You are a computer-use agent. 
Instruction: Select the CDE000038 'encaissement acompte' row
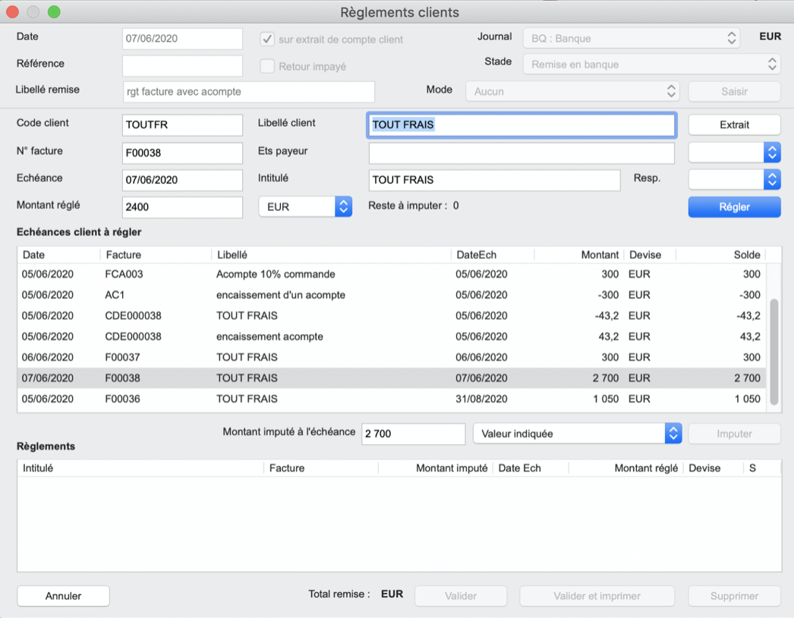(392, 336)
